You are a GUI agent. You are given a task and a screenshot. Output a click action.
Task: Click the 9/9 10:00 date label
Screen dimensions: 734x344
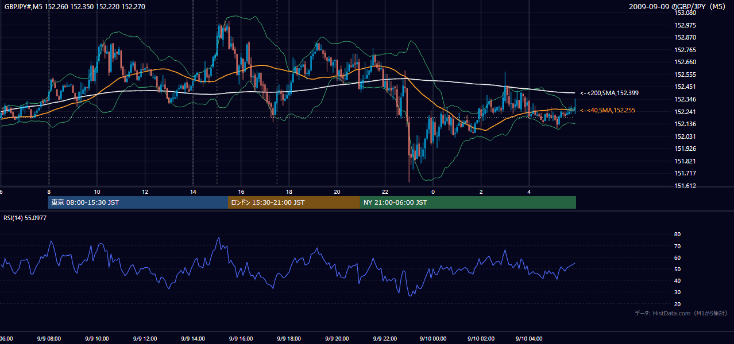(x=97, y=338)
